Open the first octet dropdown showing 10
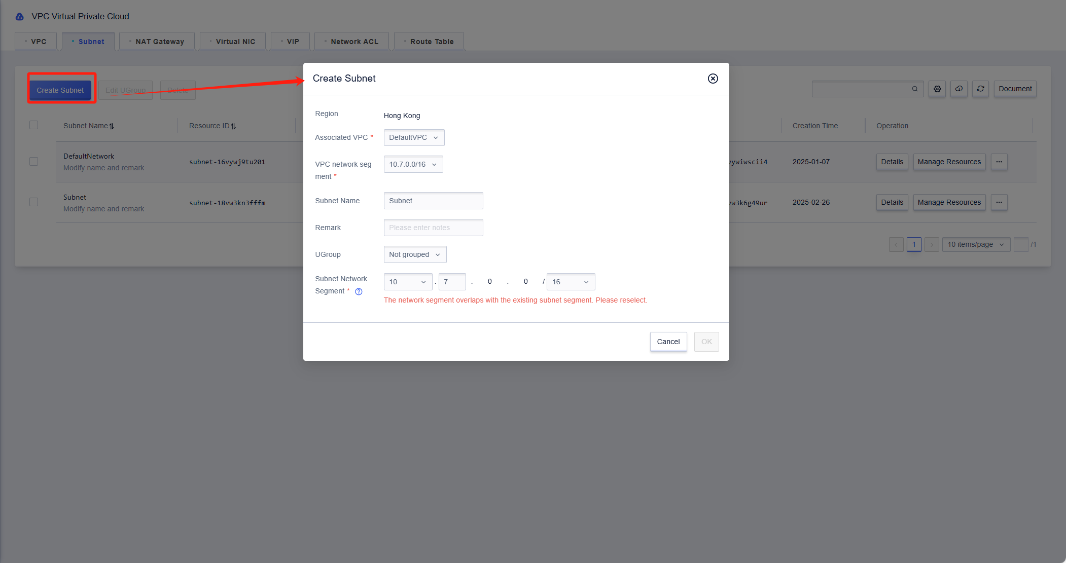The height and width of the screenshot is (563, 1066). click(408, 282)
